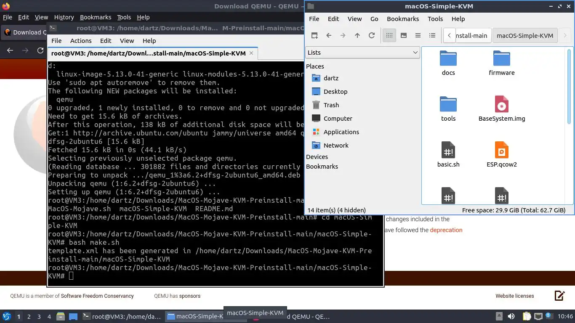This screenshot has height=323, width=575.
Task: Switch to workspace 2 on the panel
Action: (x=29, y=317)
